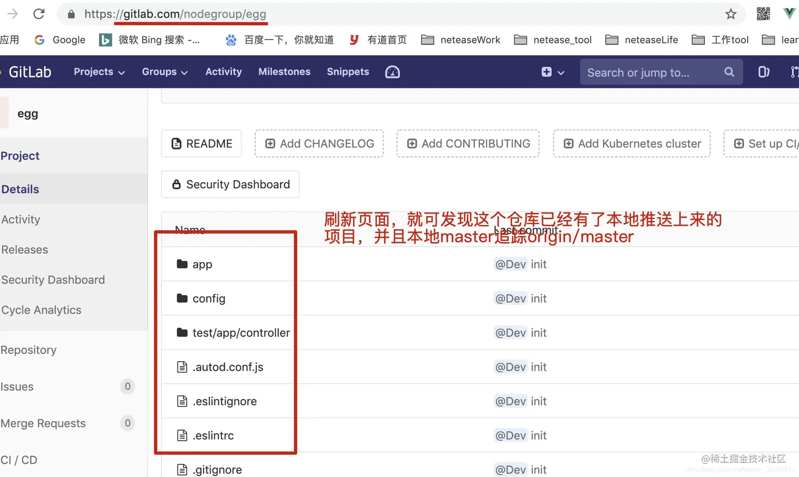Open Activity in the sidebar
This screenshot has width=799, height=477.
click(21, 219)
